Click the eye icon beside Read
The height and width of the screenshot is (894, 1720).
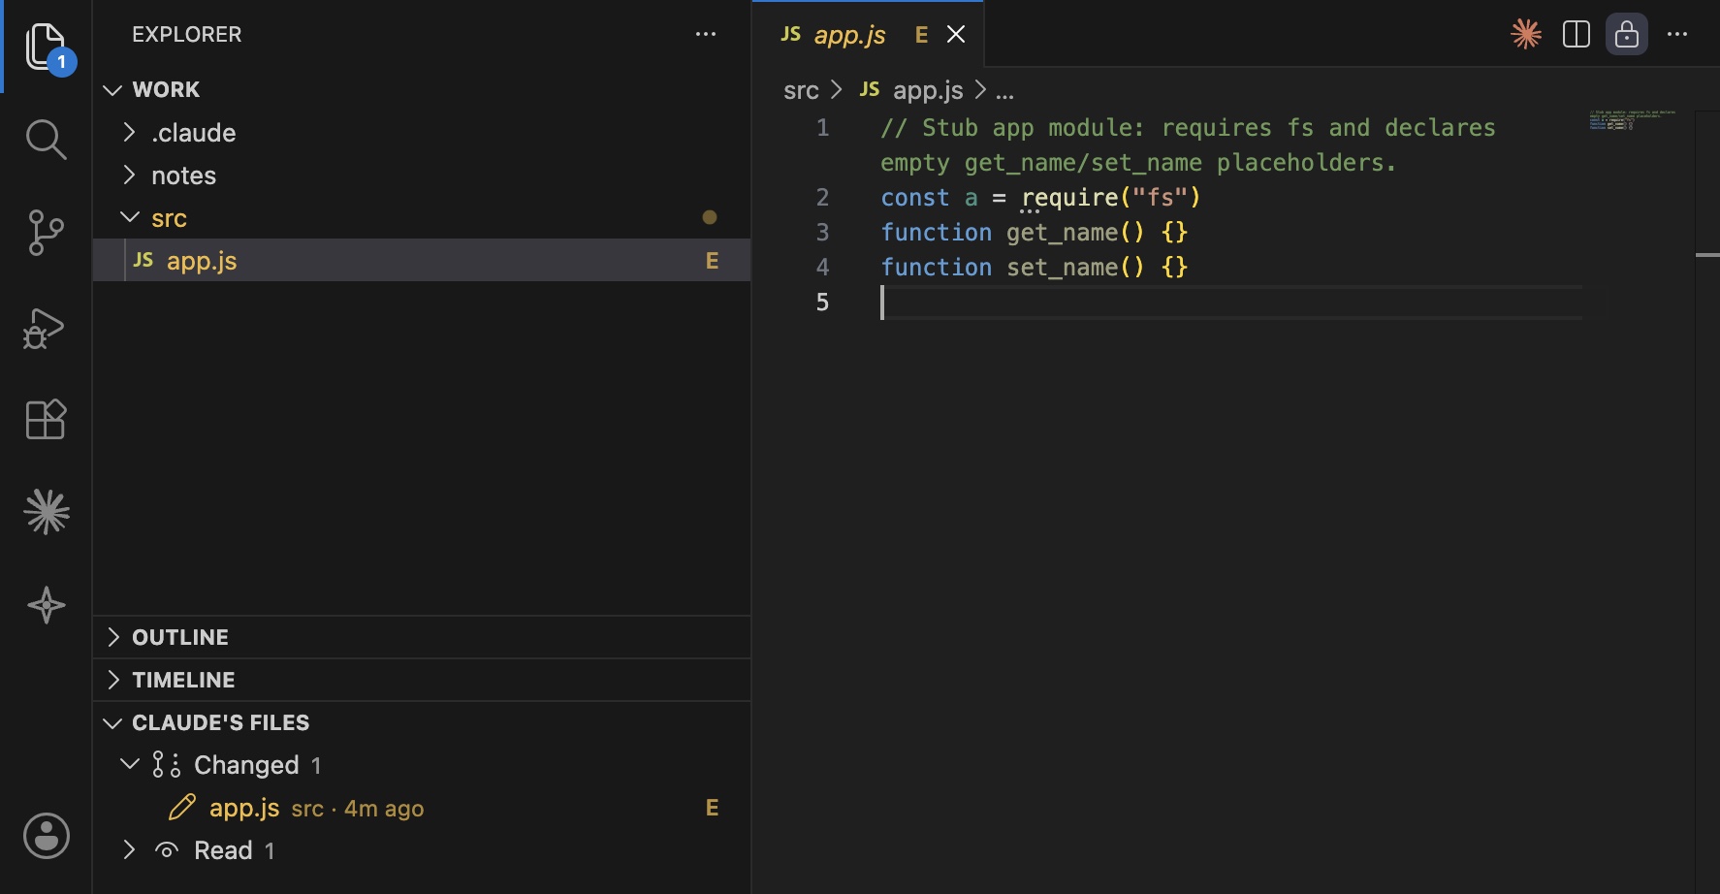coord(167,850)
